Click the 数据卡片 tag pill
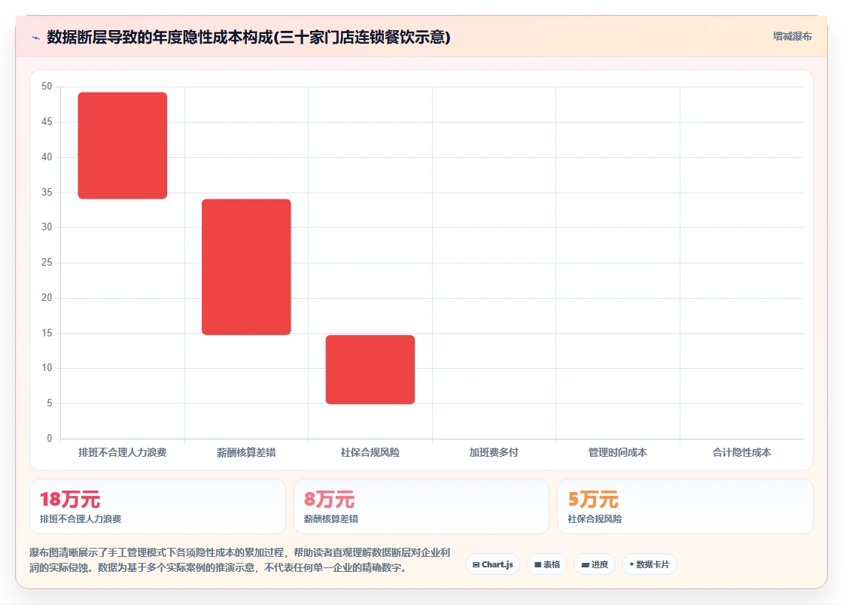This screenshot has height=605, width=843. coord(649,564)
